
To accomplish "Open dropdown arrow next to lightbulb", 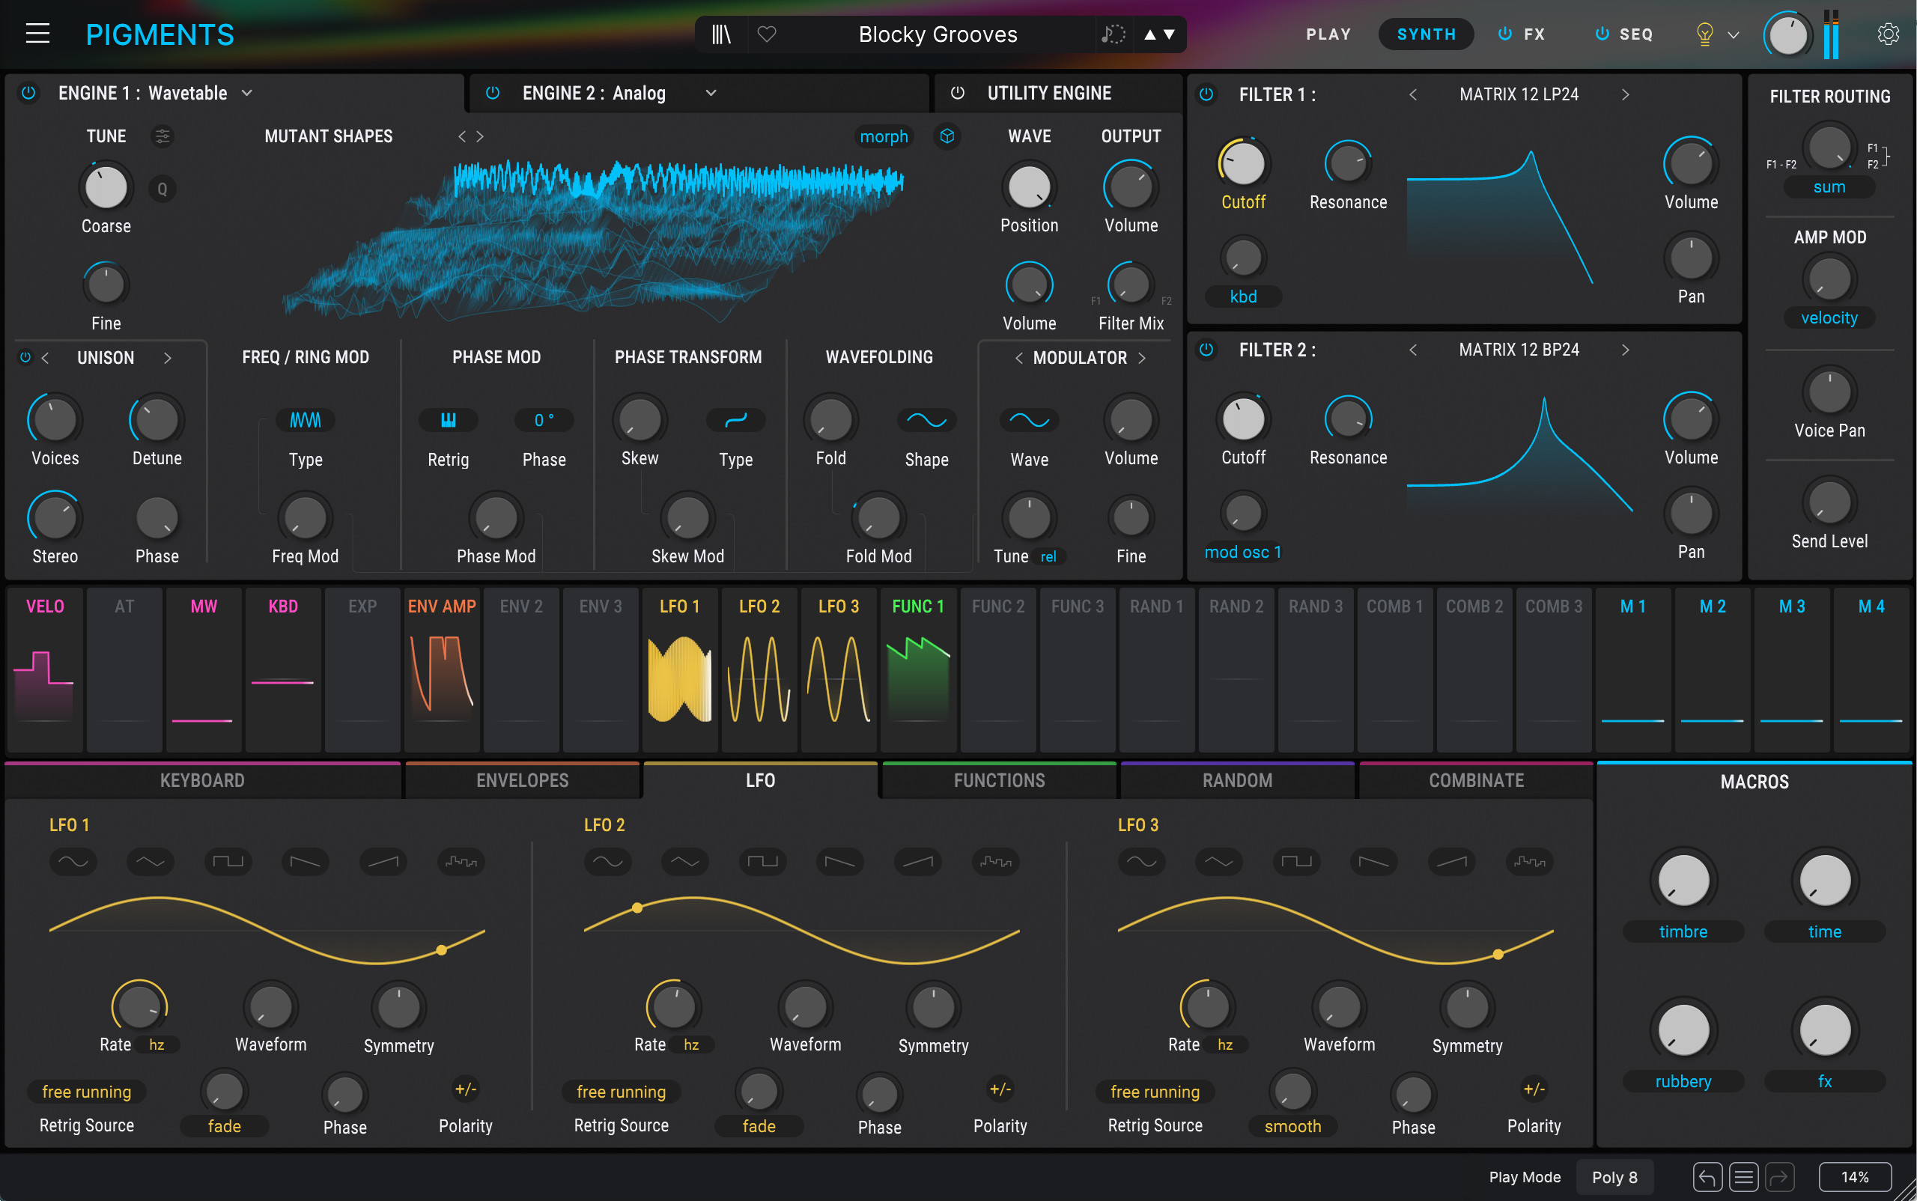I will [1734, 35].
